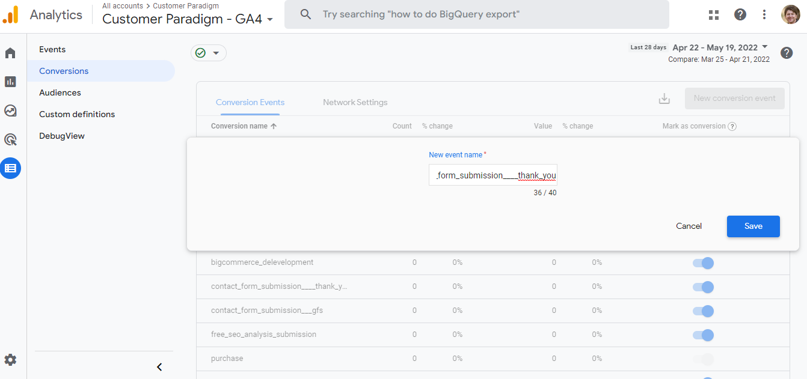Switch to Network Settings tab

pyautogui.click(x=355, y=103)
